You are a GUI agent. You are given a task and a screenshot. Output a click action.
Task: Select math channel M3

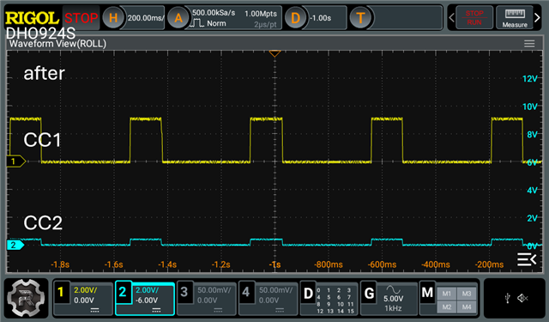pyautogui.click(x=467, y=294)
